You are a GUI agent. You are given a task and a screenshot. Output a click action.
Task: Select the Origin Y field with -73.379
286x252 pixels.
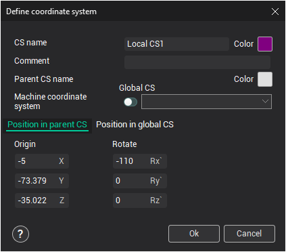42,181
